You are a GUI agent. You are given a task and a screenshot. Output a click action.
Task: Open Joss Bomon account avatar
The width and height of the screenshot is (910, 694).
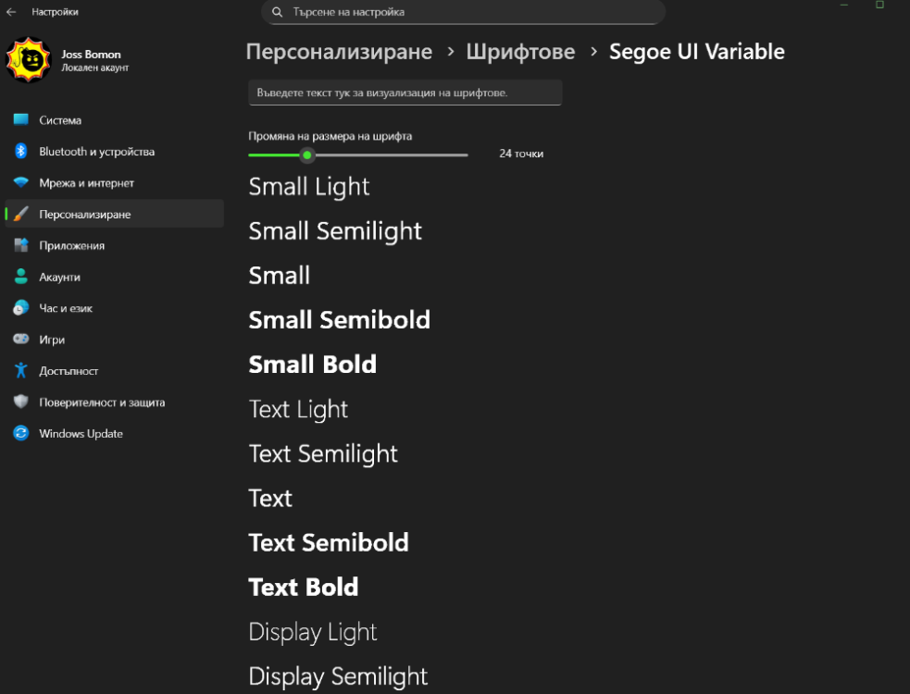29,60
